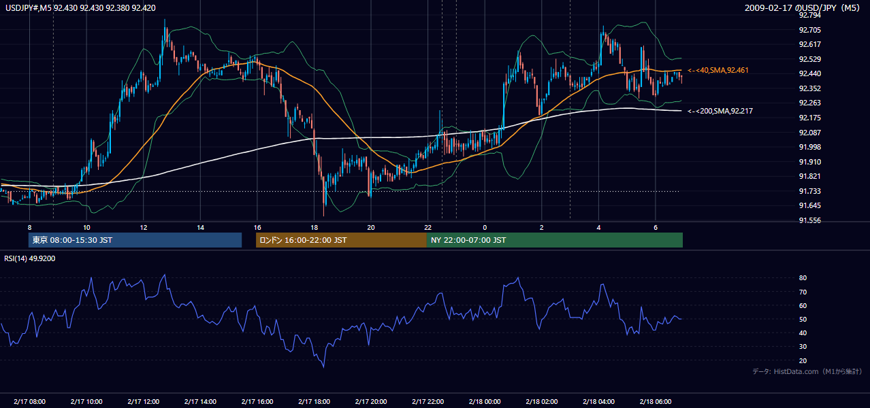Viewport: 870px width, 408px height.
Task: Click the RSI axis value 50
Action: pyautogui.click(x=803, y=320)
